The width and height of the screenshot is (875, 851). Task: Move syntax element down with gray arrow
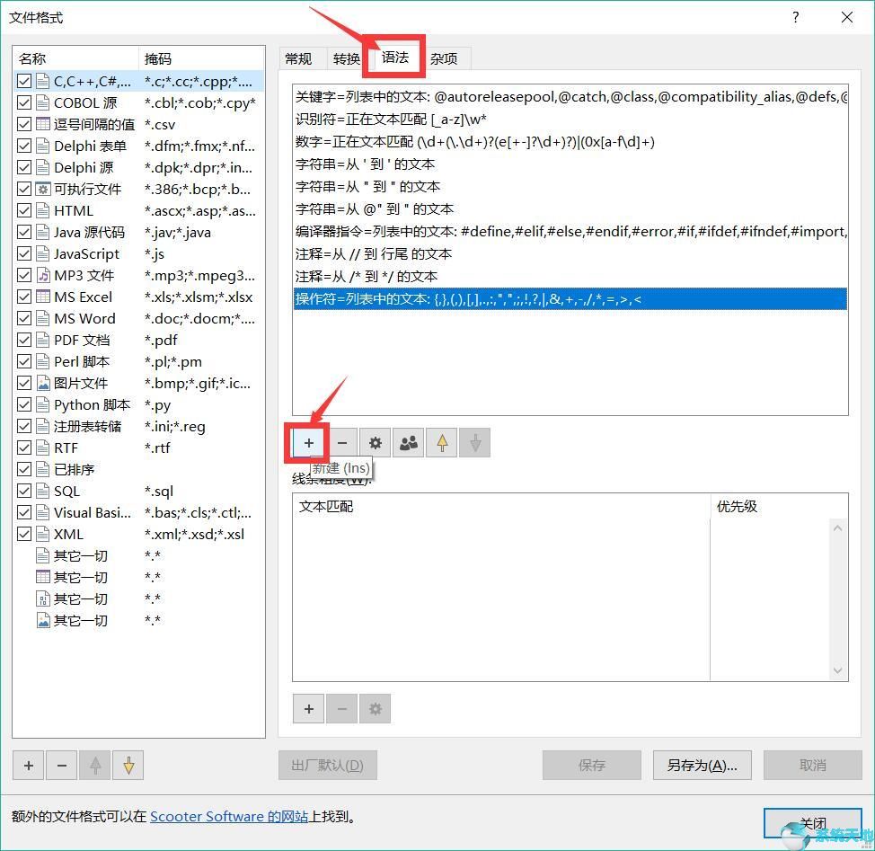(x=475, y=443)
